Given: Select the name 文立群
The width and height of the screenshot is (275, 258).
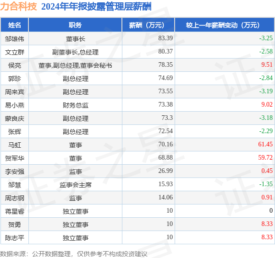Looking at the screenshot, I should point(15,52).
